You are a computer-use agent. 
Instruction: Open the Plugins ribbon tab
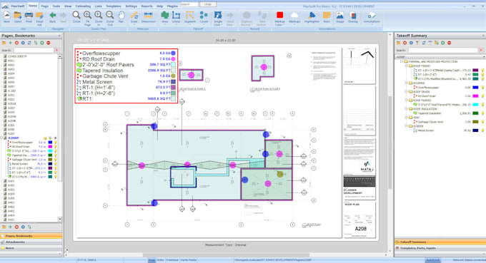pos(172,6)
